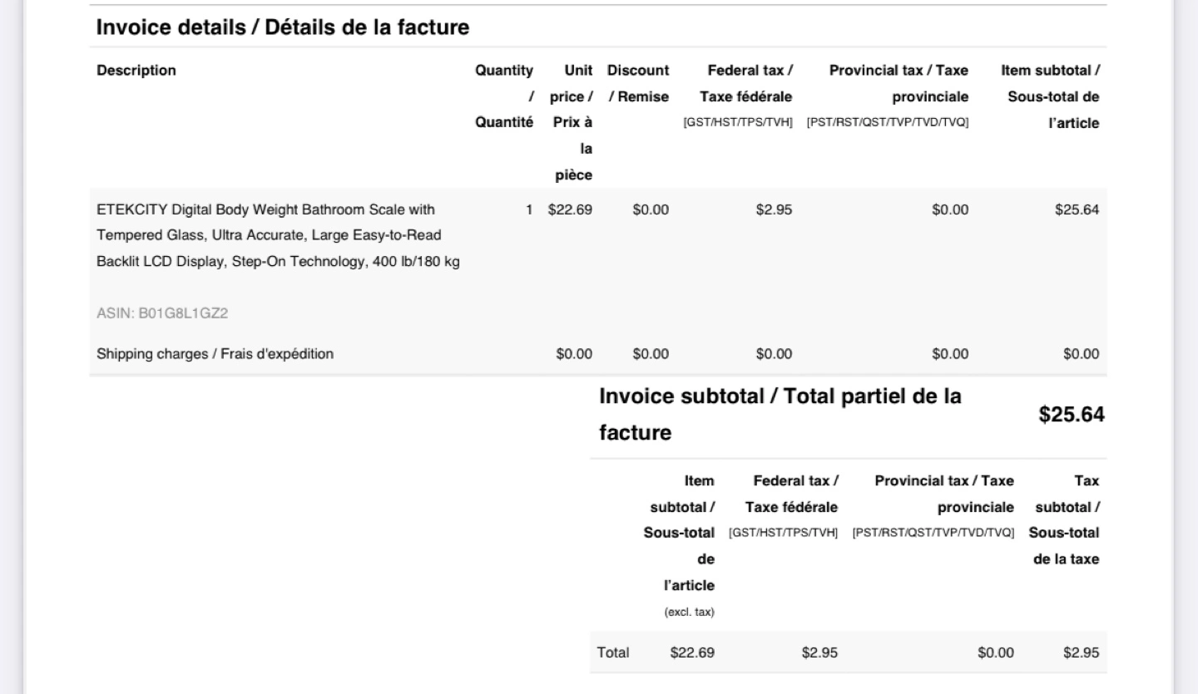Image resolution: width=1198 pixels, height=694 pixels.
Task: Select the Description column header
Action: click(136, 71)
